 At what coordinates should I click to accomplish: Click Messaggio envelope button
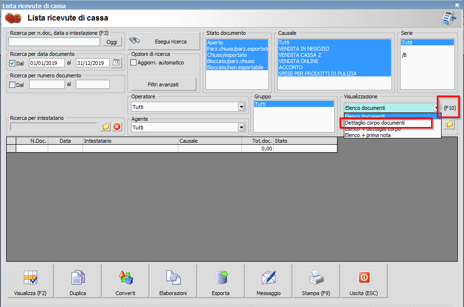pos(268,281)
